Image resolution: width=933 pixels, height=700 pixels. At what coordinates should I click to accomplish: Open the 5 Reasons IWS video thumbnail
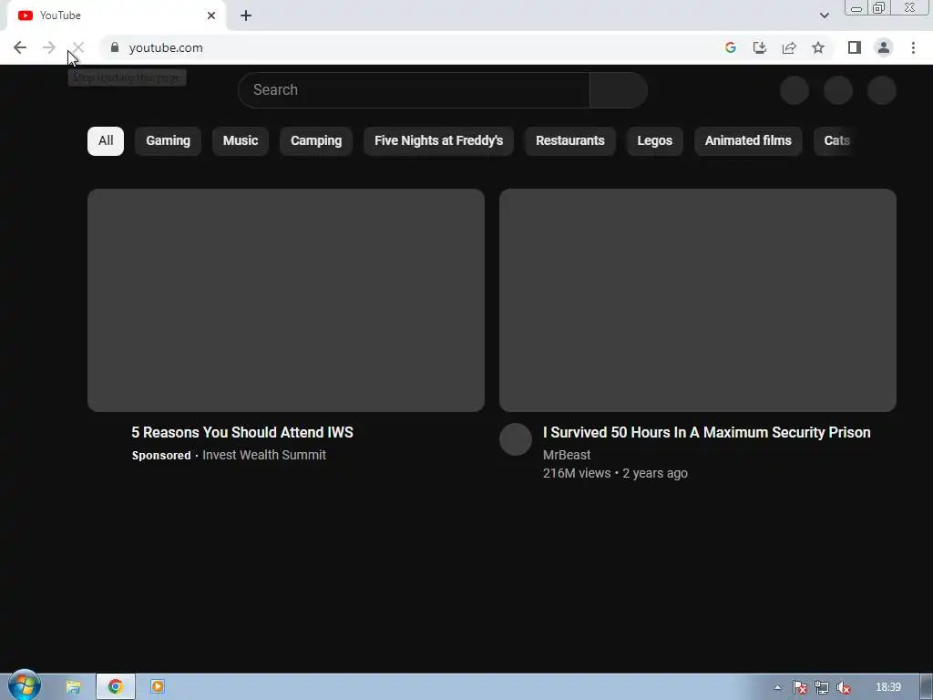point(285,300)
